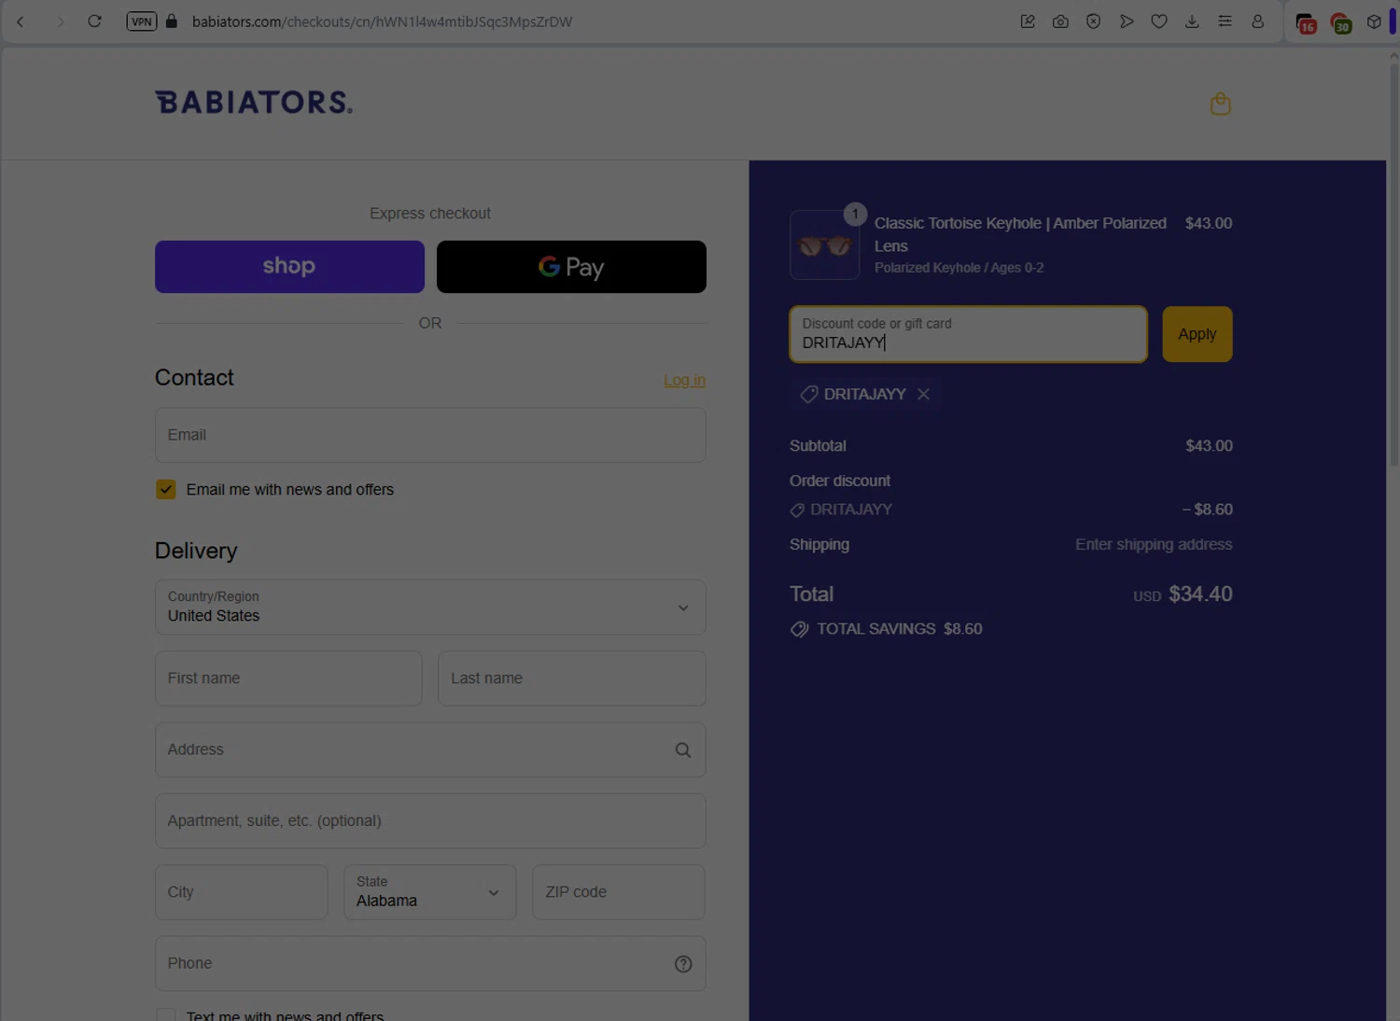Focus the Last name field
Screen dimensions: 1400x1021
coord(572,678)
